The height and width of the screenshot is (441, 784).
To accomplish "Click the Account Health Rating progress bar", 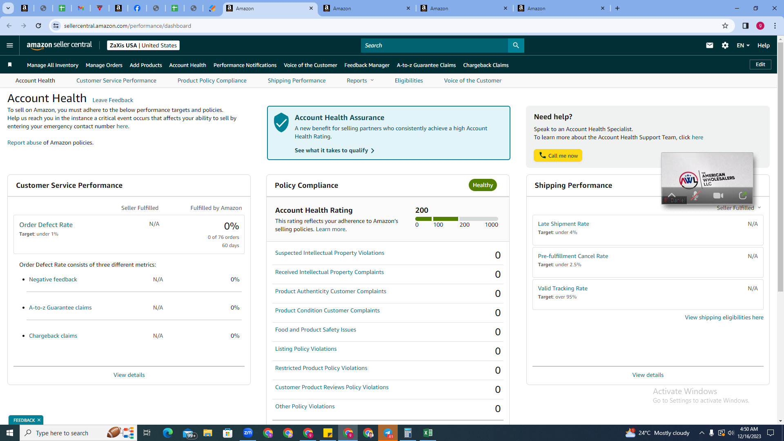I will coord(457,219).
